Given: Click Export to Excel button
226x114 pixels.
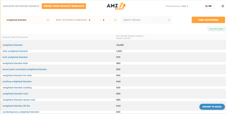Looking at the screenshot, I should coord(212,107).
